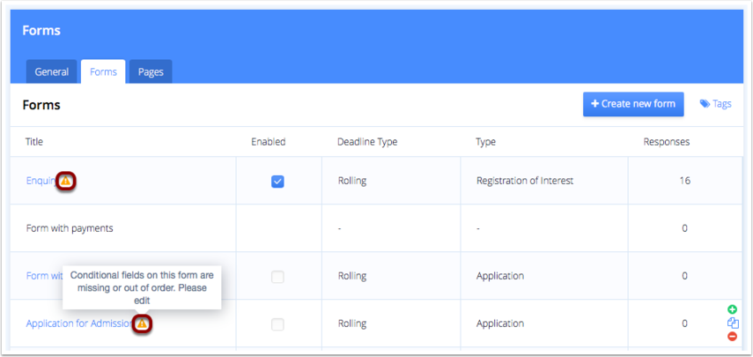Open the Tags link
753x357 pixels.
tap(715, 104)
